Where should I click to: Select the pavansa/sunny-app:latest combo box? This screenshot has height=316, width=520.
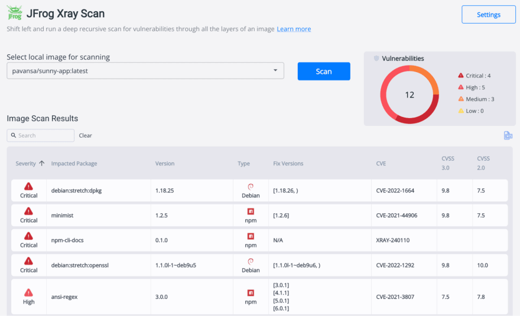click(x=145, y=71)
